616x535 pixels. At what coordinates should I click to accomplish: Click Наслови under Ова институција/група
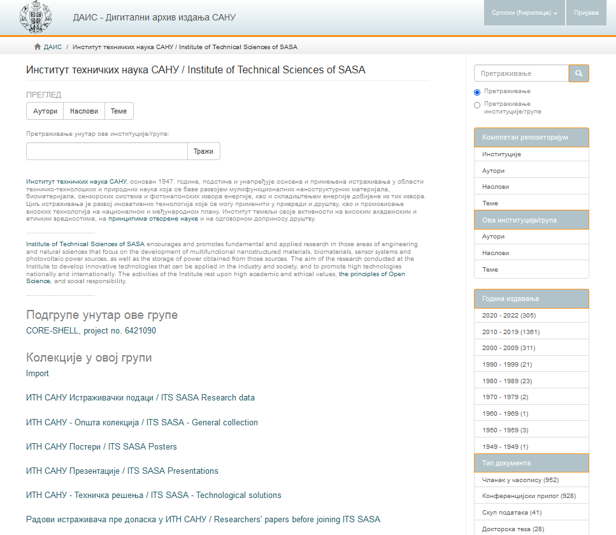pyautogui.click(x=531, y=253)
